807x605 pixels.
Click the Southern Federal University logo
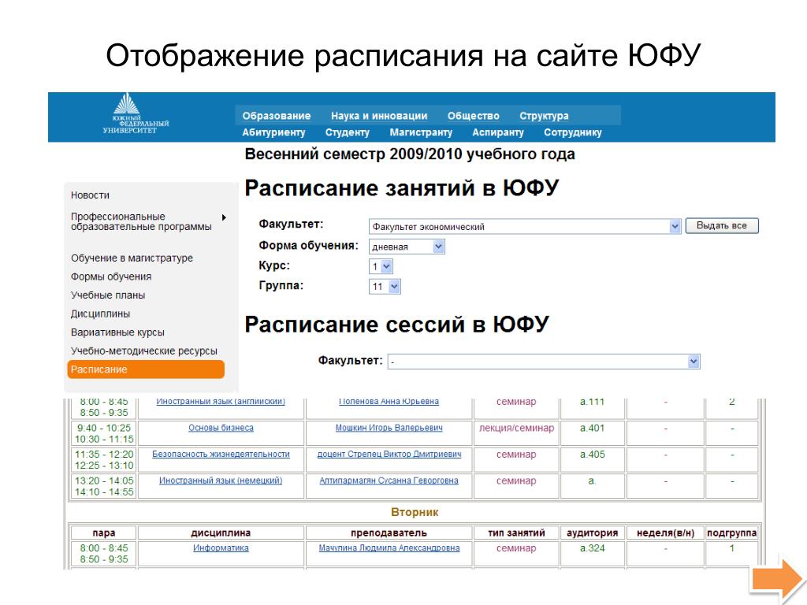136,113
